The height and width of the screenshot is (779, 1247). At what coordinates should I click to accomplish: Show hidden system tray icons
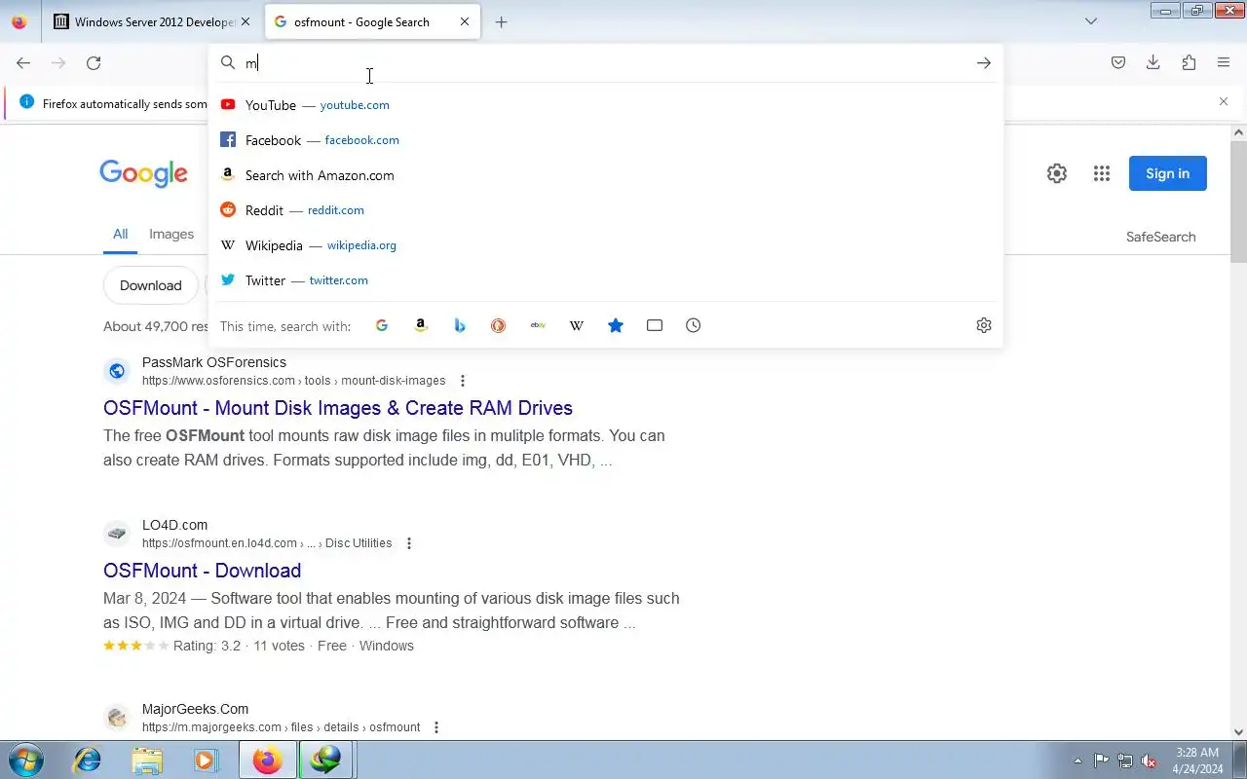pos(1077,760)
